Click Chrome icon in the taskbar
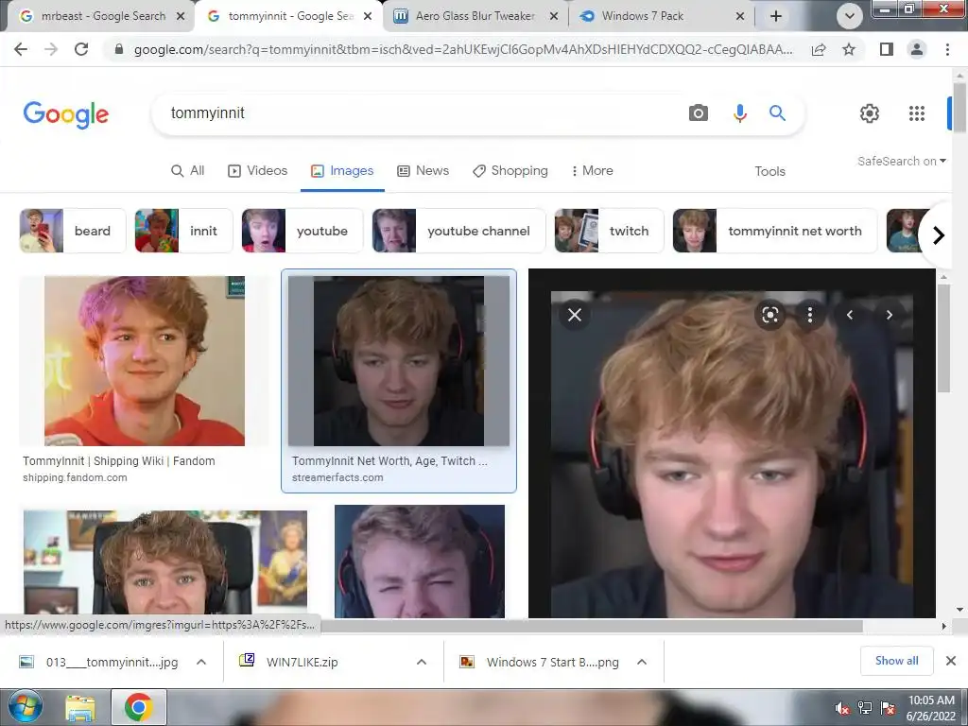 pos(138,707)
